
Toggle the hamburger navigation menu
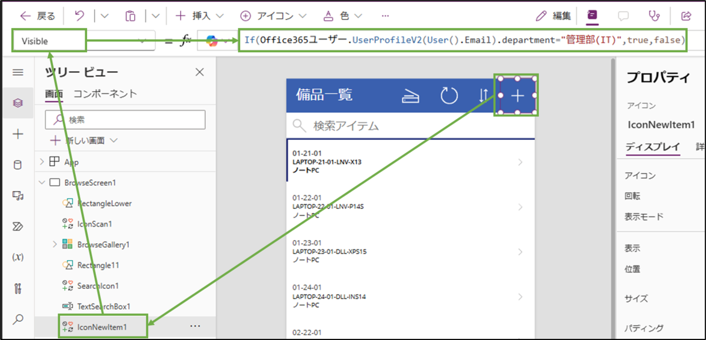click(x=18, y=72)
